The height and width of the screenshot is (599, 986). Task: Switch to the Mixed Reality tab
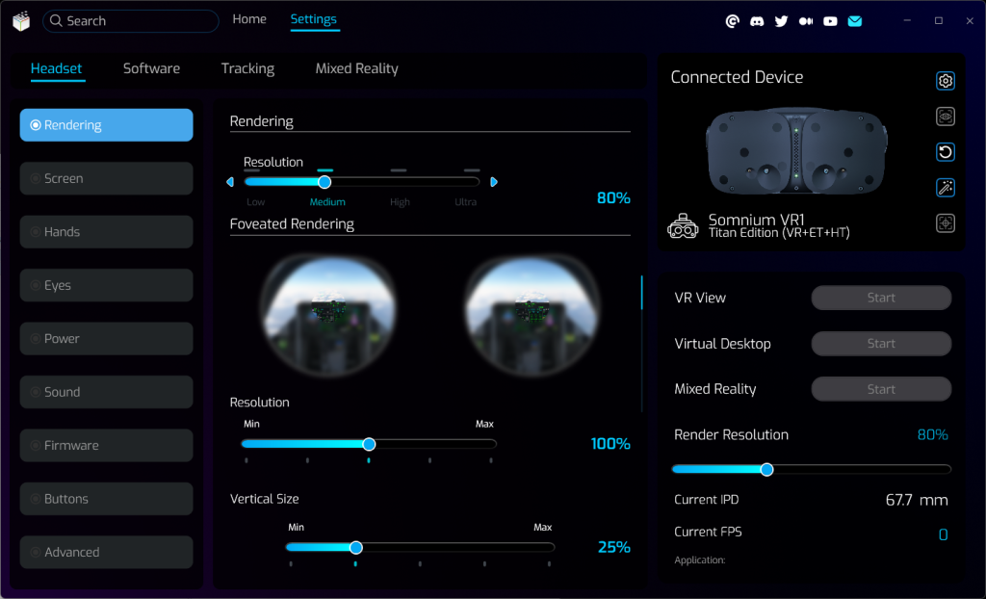tap(356, 68)
